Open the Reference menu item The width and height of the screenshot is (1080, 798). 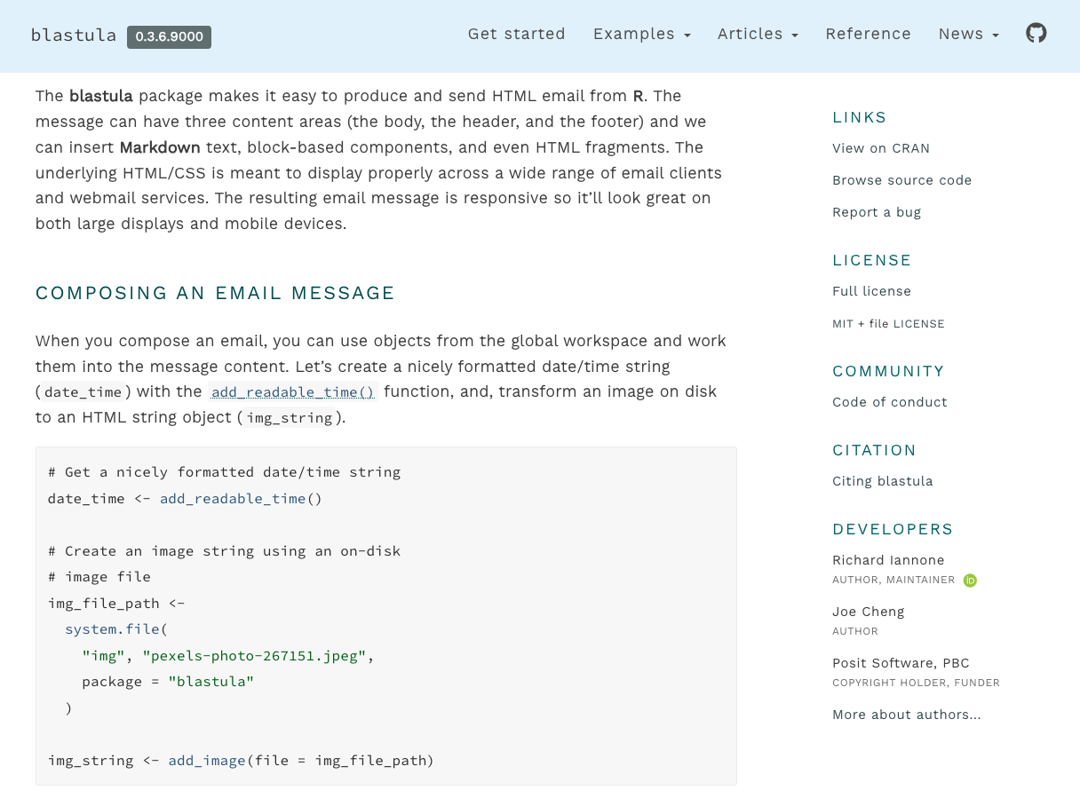868,34
